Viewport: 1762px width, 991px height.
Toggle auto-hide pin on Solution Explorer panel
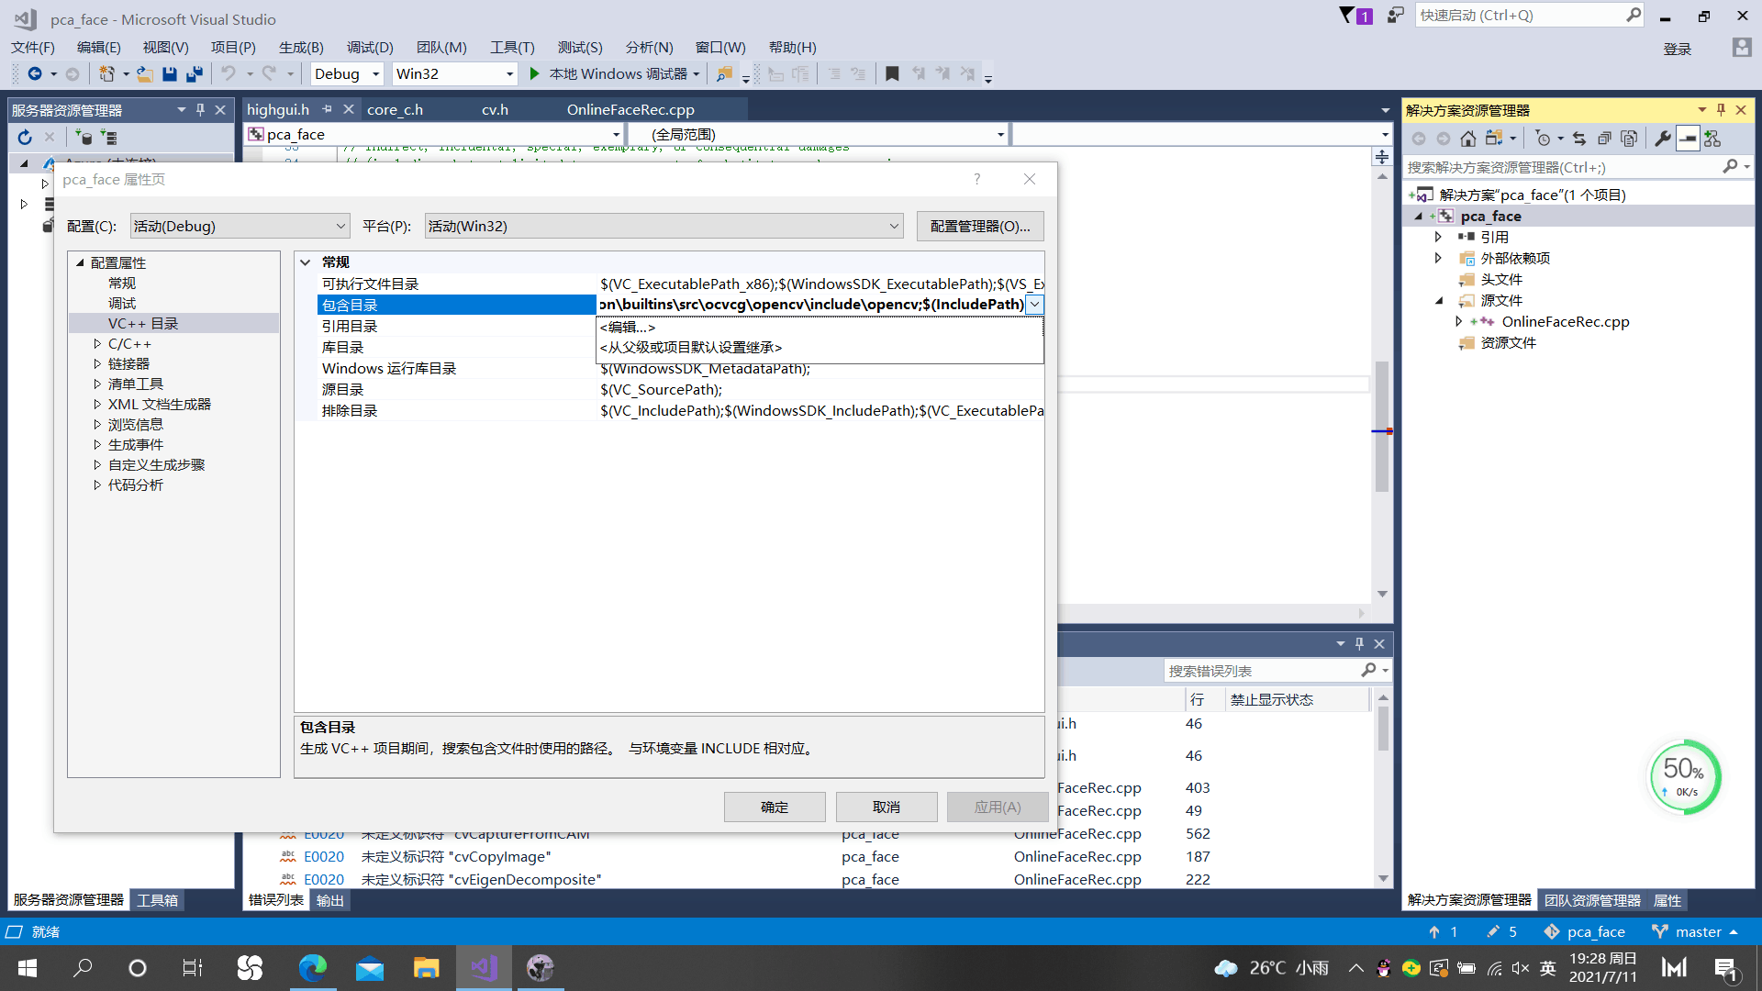pos(1721,110)
